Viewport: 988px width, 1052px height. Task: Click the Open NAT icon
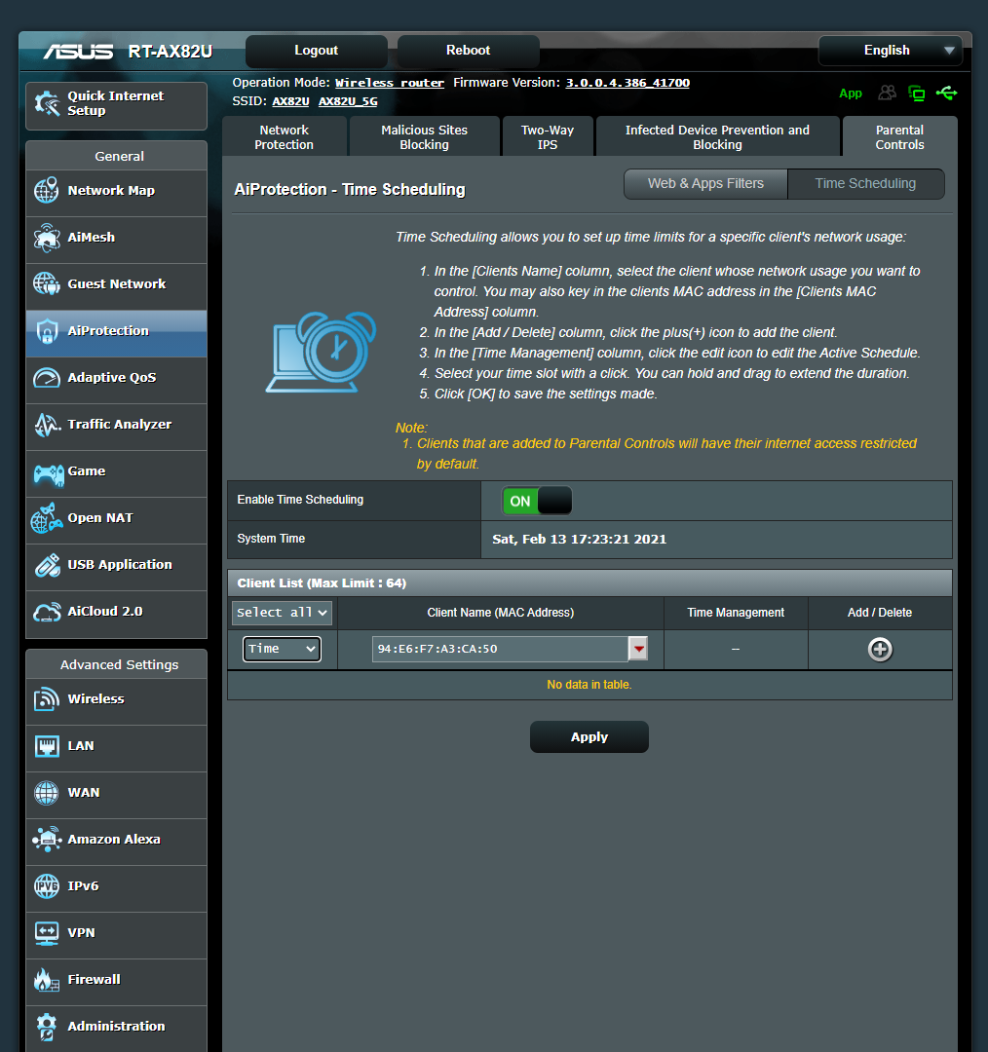pyautogui.click(x=47, y=518)
